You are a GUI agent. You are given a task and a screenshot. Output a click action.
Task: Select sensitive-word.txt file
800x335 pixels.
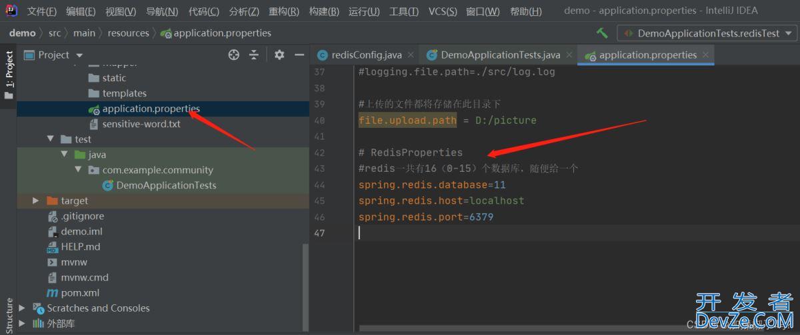click(141, 124)
